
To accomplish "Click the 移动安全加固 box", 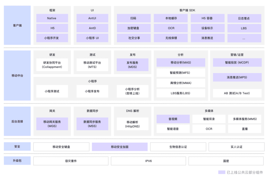I will [x=120, y=147].
